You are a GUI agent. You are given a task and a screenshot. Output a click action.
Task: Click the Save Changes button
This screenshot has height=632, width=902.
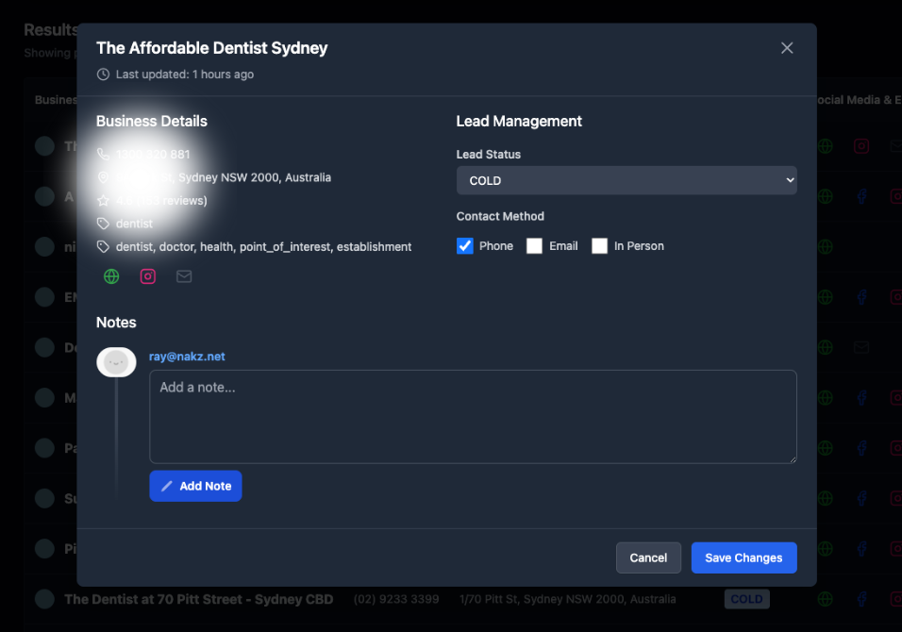(x=743, y=557)
